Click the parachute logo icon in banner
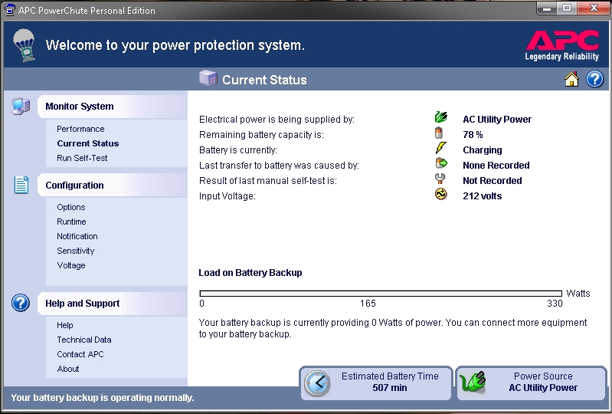 click(25, 45)
